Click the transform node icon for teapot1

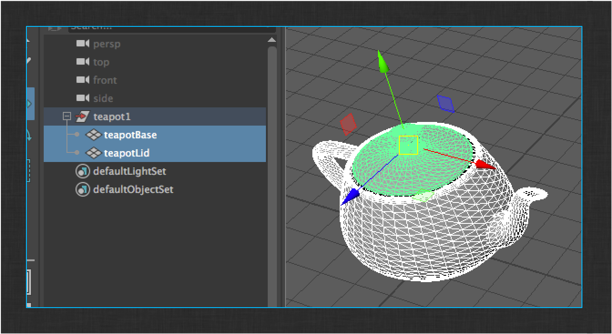pyautogui.click(x=82, y=116)
